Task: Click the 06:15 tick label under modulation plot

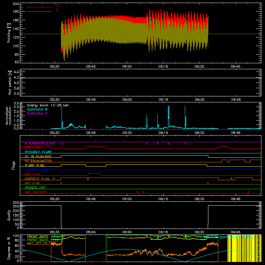Action: pos(163,133)
